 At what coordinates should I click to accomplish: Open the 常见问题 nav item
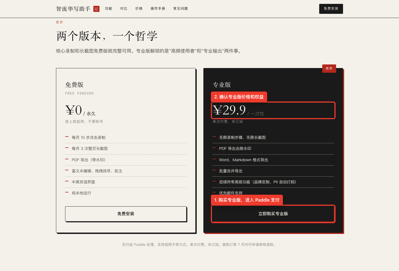181,9
